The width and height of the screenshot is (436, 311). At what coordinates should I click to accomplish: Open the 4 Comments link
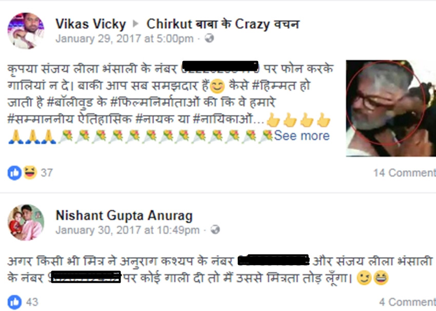407,302
